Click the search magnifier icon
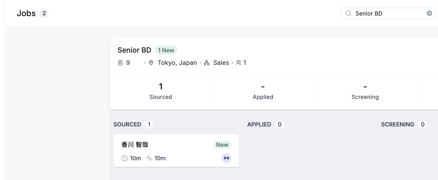This screenshot has height=180, width=438. [348, 13]
